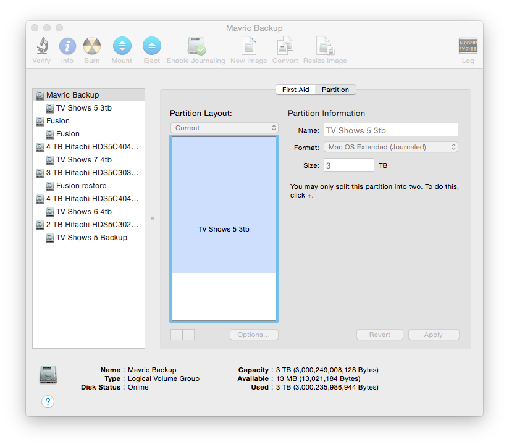Select the TV Shows 6 4tb volume
The height and width of the screenshot is (447, 509).
pos(88,212)
